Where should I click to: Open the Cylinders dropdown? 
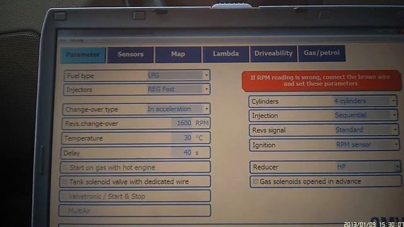point(393,101)
